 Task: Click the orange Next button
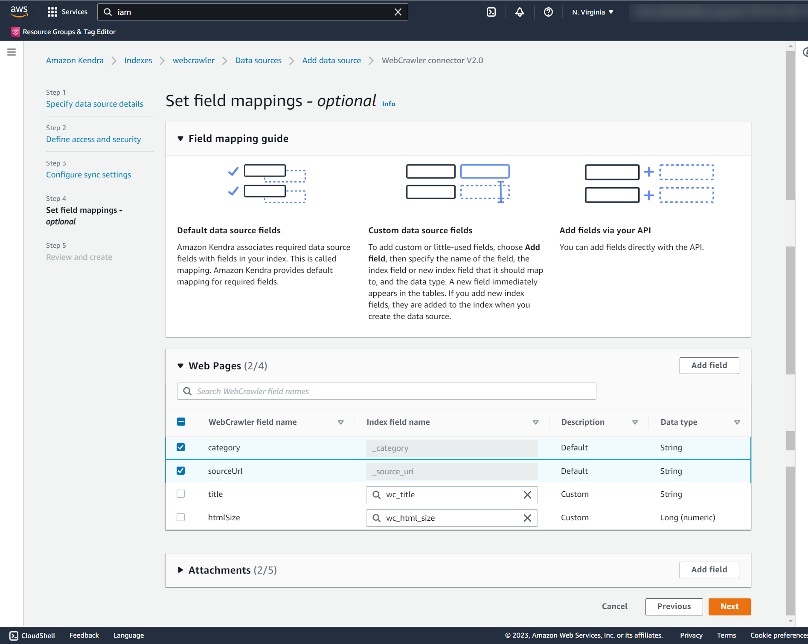click(730, 606)
